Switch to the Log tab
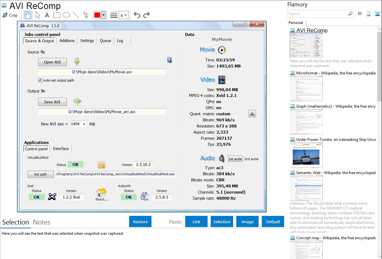Viewport: 382px width, 259px height. (x=120, y=41)
